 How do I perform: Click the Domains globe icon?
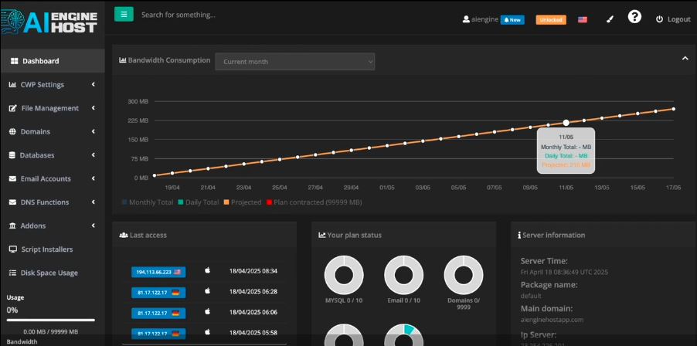tap(12, 131)
